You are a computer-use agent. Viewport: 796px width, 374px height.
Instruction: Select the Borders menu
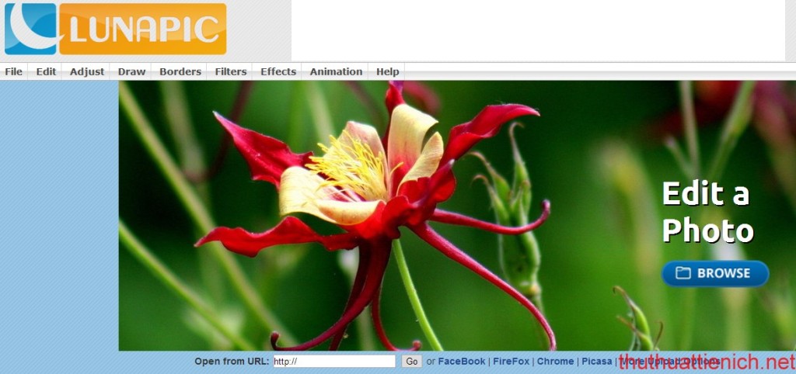(180, 71)
